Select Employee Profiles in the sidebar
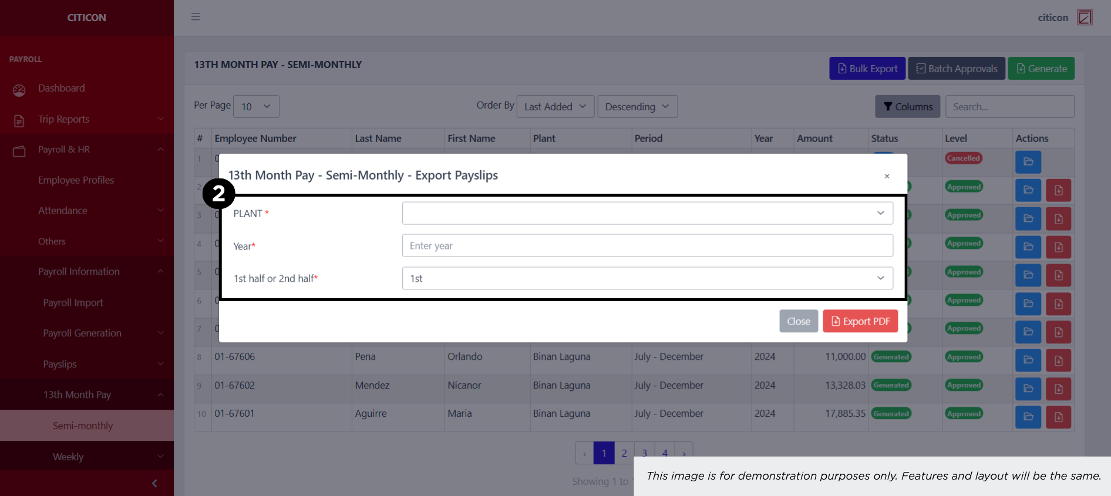The width and height of the screenshot is (1111, 496). pyautogui.click(x=76, y=180)
